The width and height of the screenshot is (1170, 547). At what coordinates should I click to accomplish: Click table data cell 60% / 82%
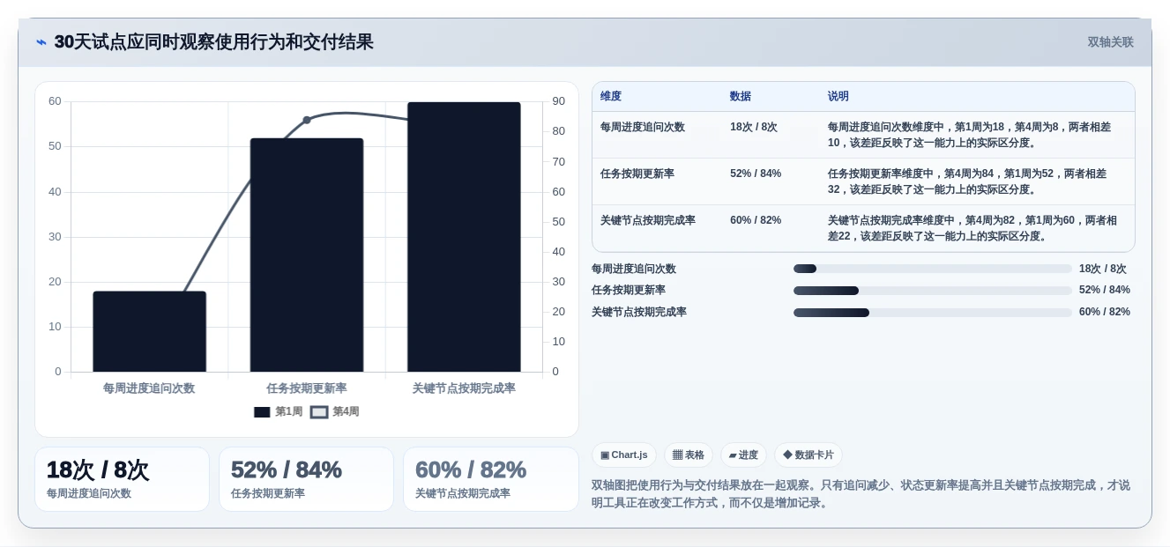pos(756,220)
